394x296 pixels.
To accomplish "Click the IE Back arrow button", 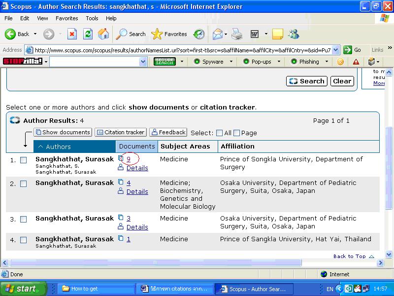I will [x=10, y=34].
